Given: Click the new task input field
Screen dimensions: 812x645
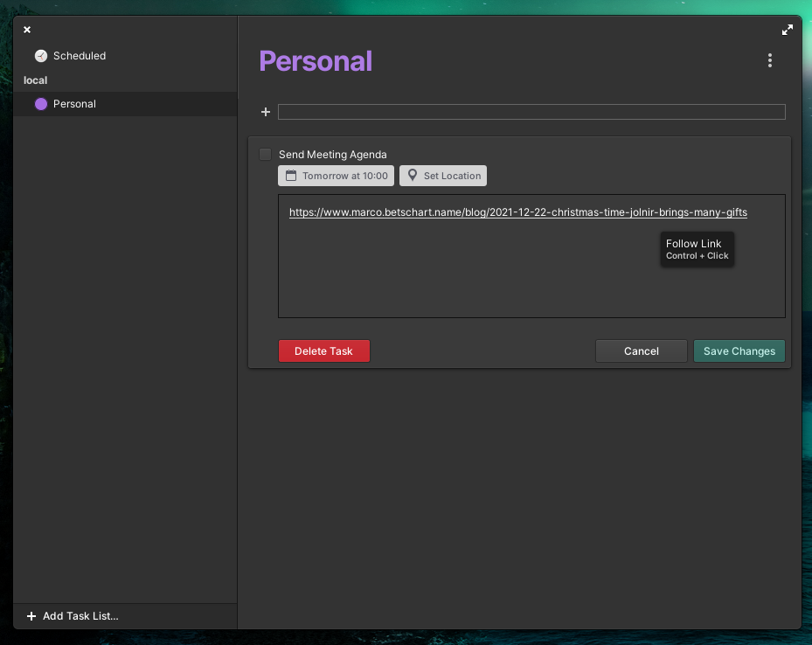Looking at the screenshot, I should (x=531, y=112).
